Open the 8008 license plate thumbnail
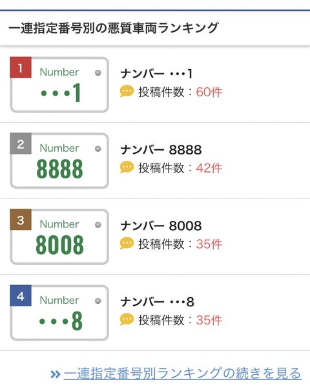This screenshot has height=391, width=310. pyautogui.click(x=59, y=237)
